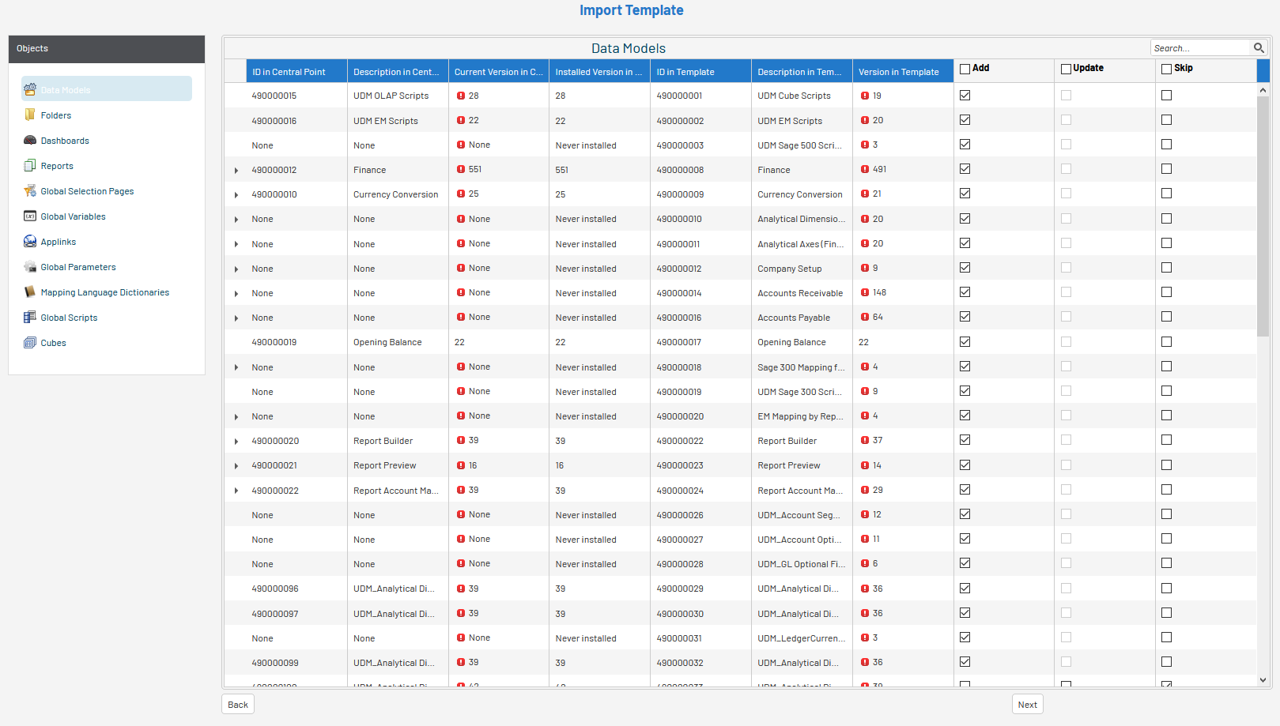Uncheck Add for UDM Cube Scripts row
The height and width of the screenshot is (726, 1280).
click(x=965, y=96)
